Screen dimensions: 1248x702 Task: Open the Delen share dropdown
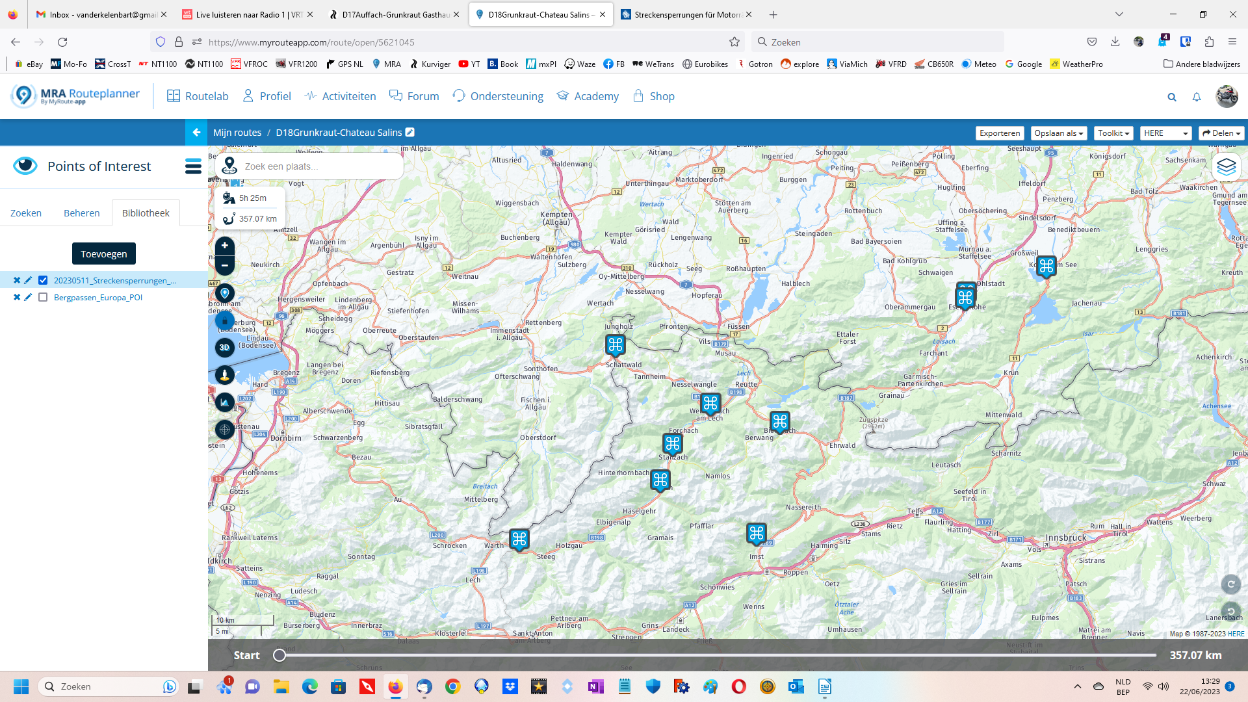click(x=1221, y=133)
